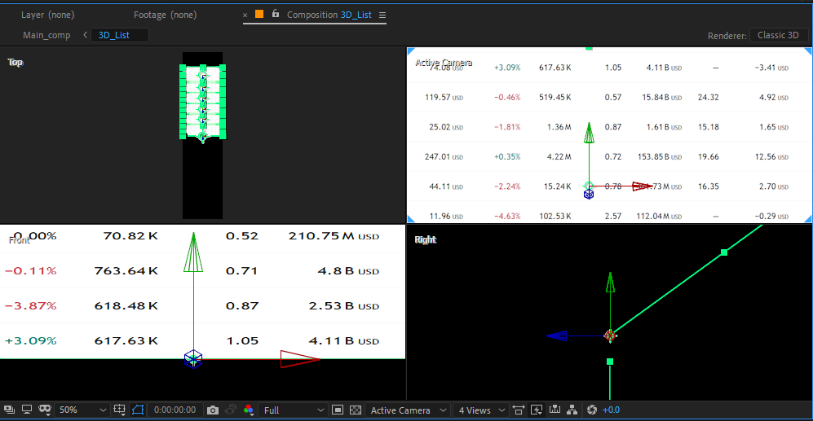813x421 pixels.
Task: Open the grid and guide options icon
Action: [x=120, y=410]
